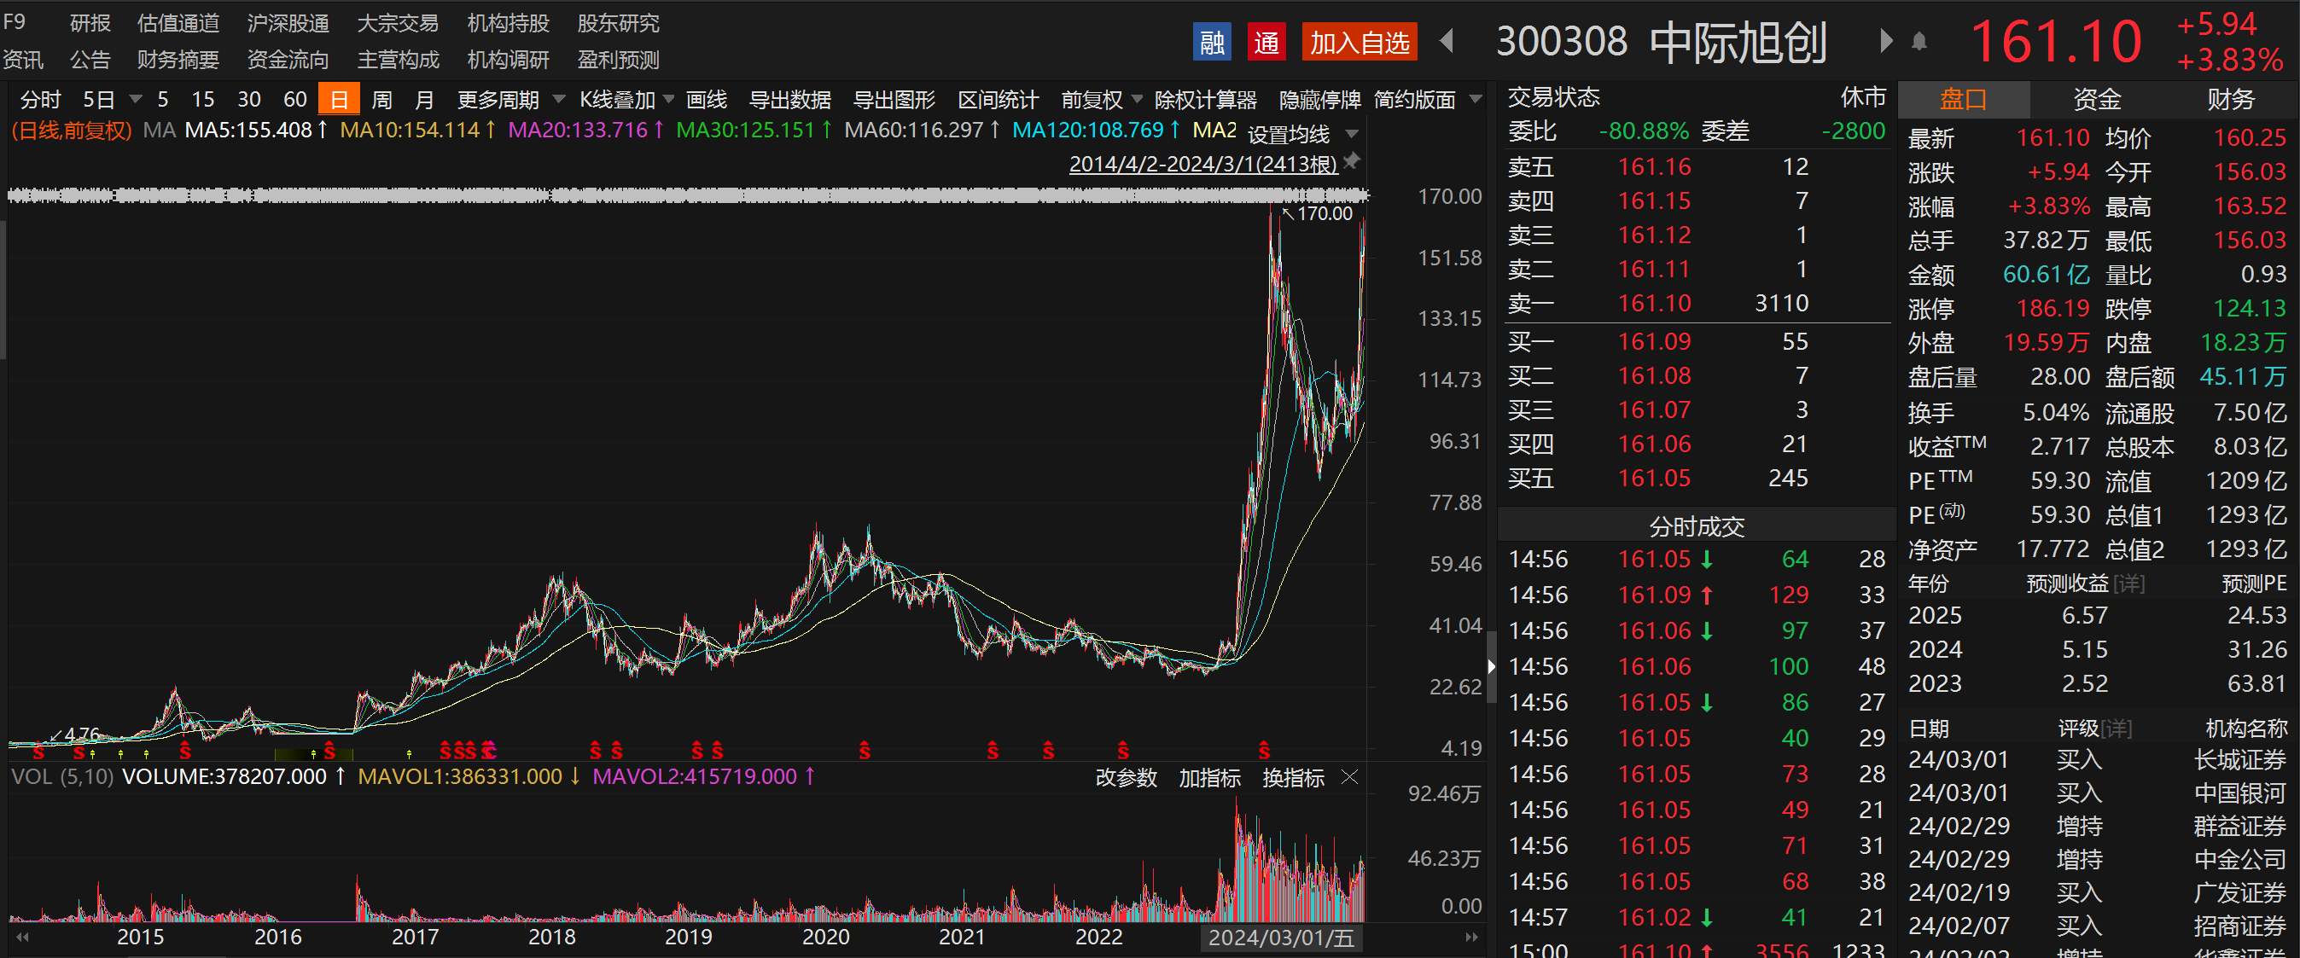Go to next stock with right arrow
Viewport: 2300px width, 958px height.
point(1886,41)
